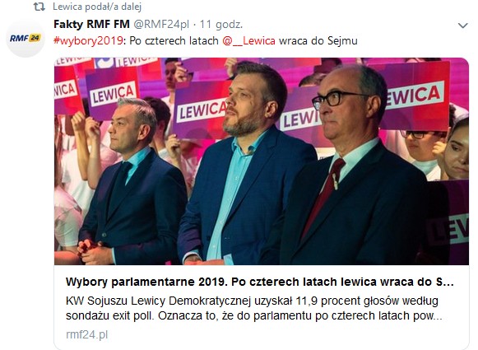Click the large LEWICA sign behind glasses man
This screenshot has height=350, width=478.
(415, 96)
